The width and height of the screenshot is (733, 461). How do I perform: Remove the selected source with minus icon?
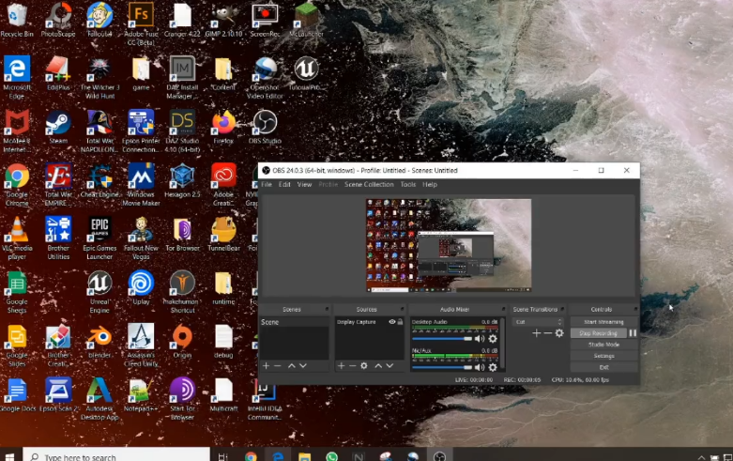353,365
